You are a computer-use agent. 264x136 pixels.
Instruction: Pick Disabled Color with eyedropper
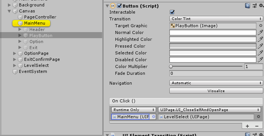point(260,60)
